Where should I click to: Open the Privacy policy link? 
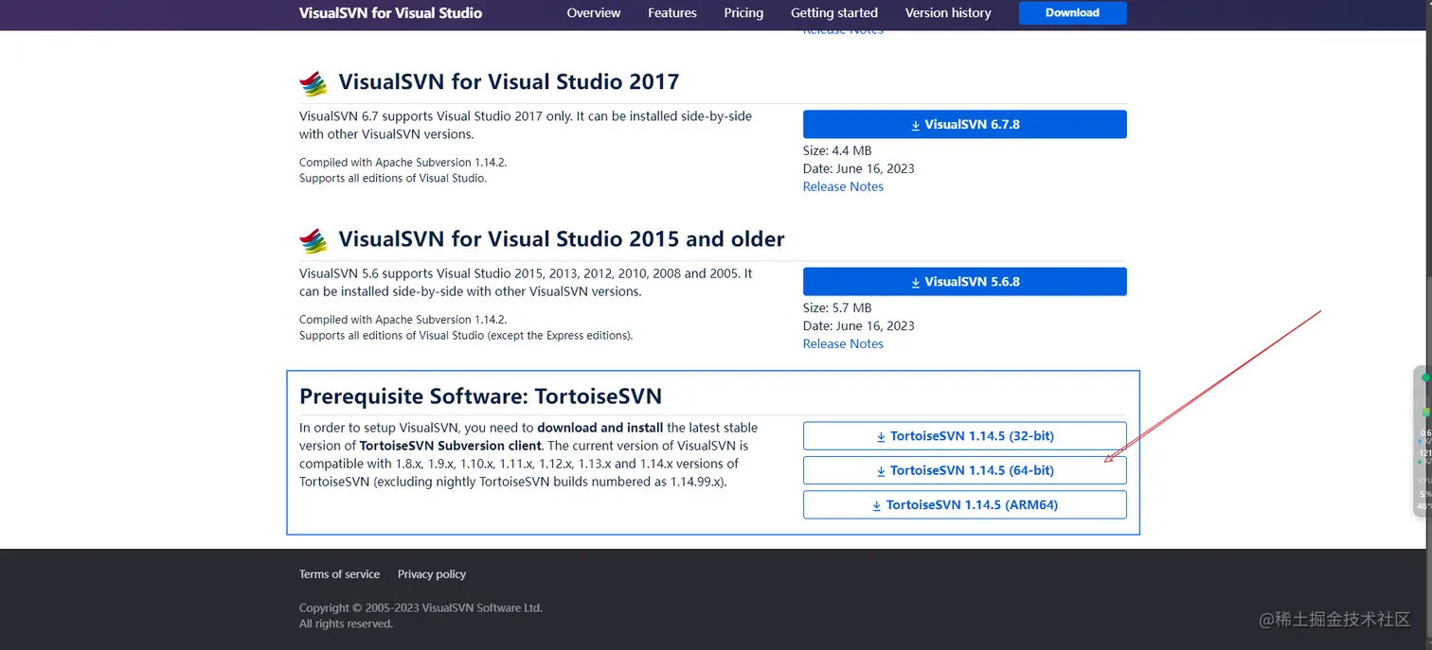point(432,574)
